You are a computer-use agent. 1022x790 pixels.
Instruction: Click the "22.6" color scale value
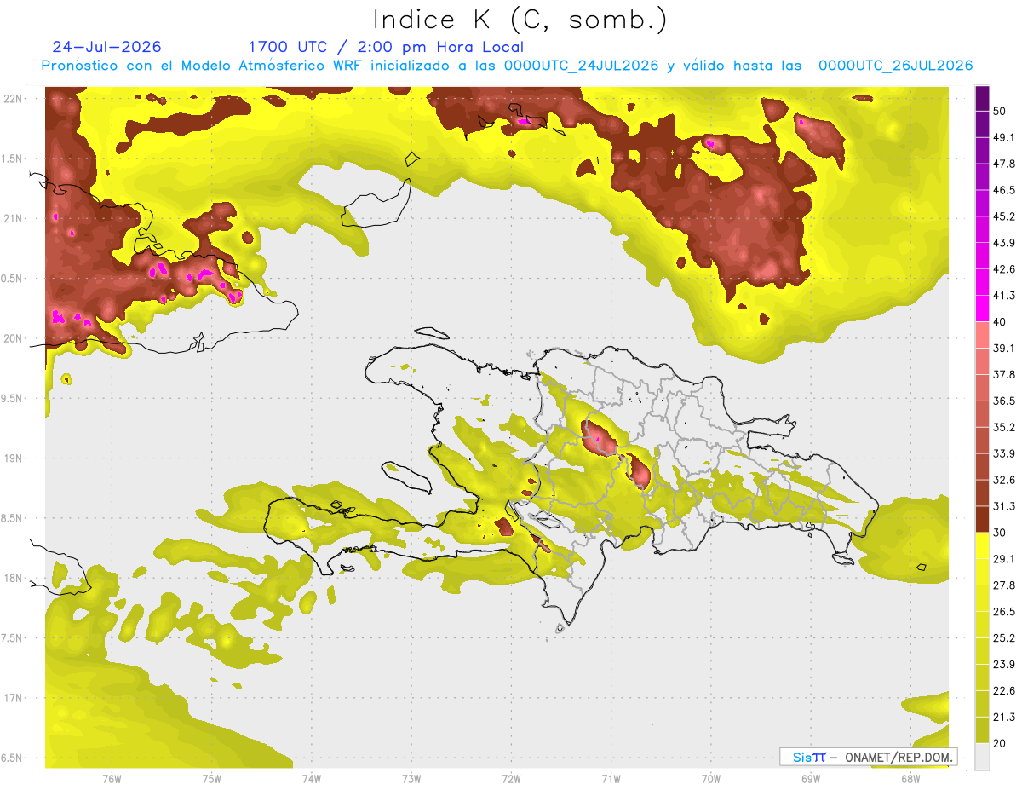coord(1003,691)
